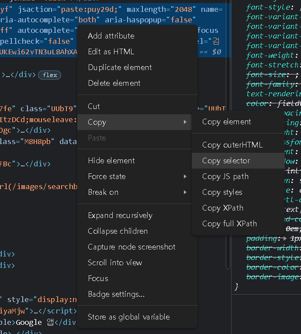Screen dimensions: 301x334
Task: Choose Copy full XPath
Action: coord(238,224)
